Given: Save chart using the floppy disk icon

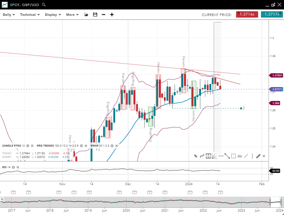Looking at the screenshot, I should [95, 15].
